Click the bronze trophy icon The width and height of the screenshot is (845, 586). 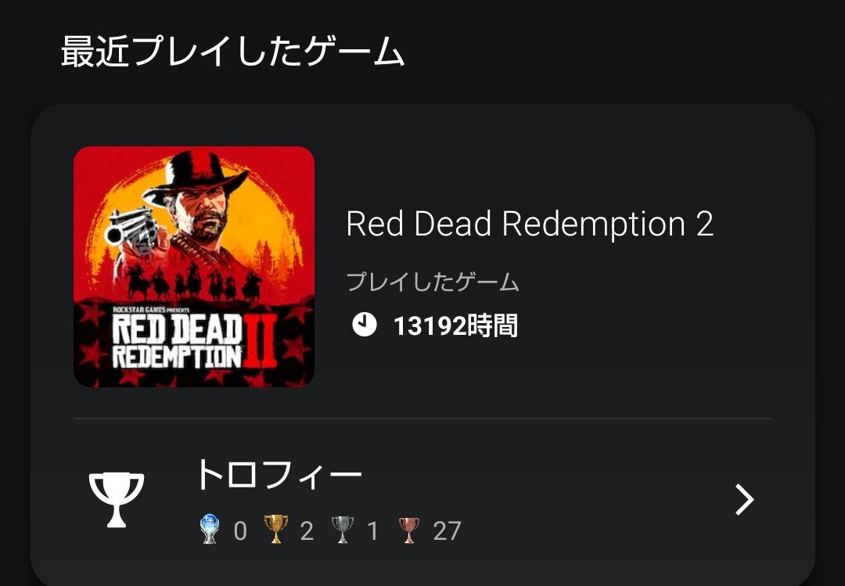(408, 530)
